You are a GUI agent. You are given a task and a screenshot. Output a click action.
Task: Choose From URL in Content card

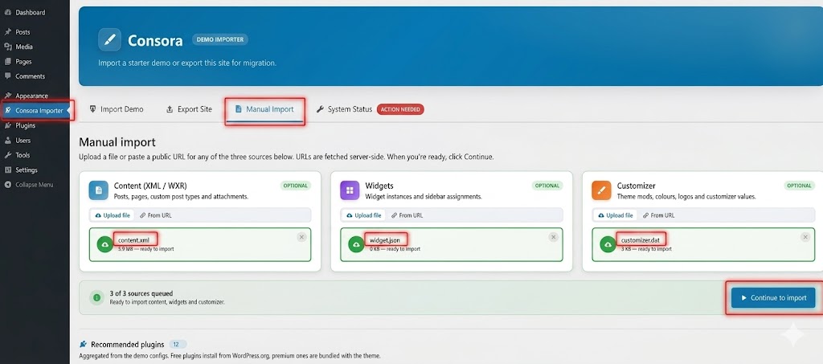point(155,215)
